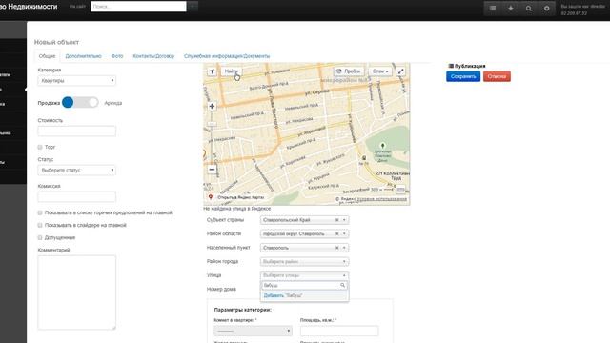The height and width of the screenshot is (343, 610).
Task: Open the list icon in top toolbar
Action: coord(493,9)
